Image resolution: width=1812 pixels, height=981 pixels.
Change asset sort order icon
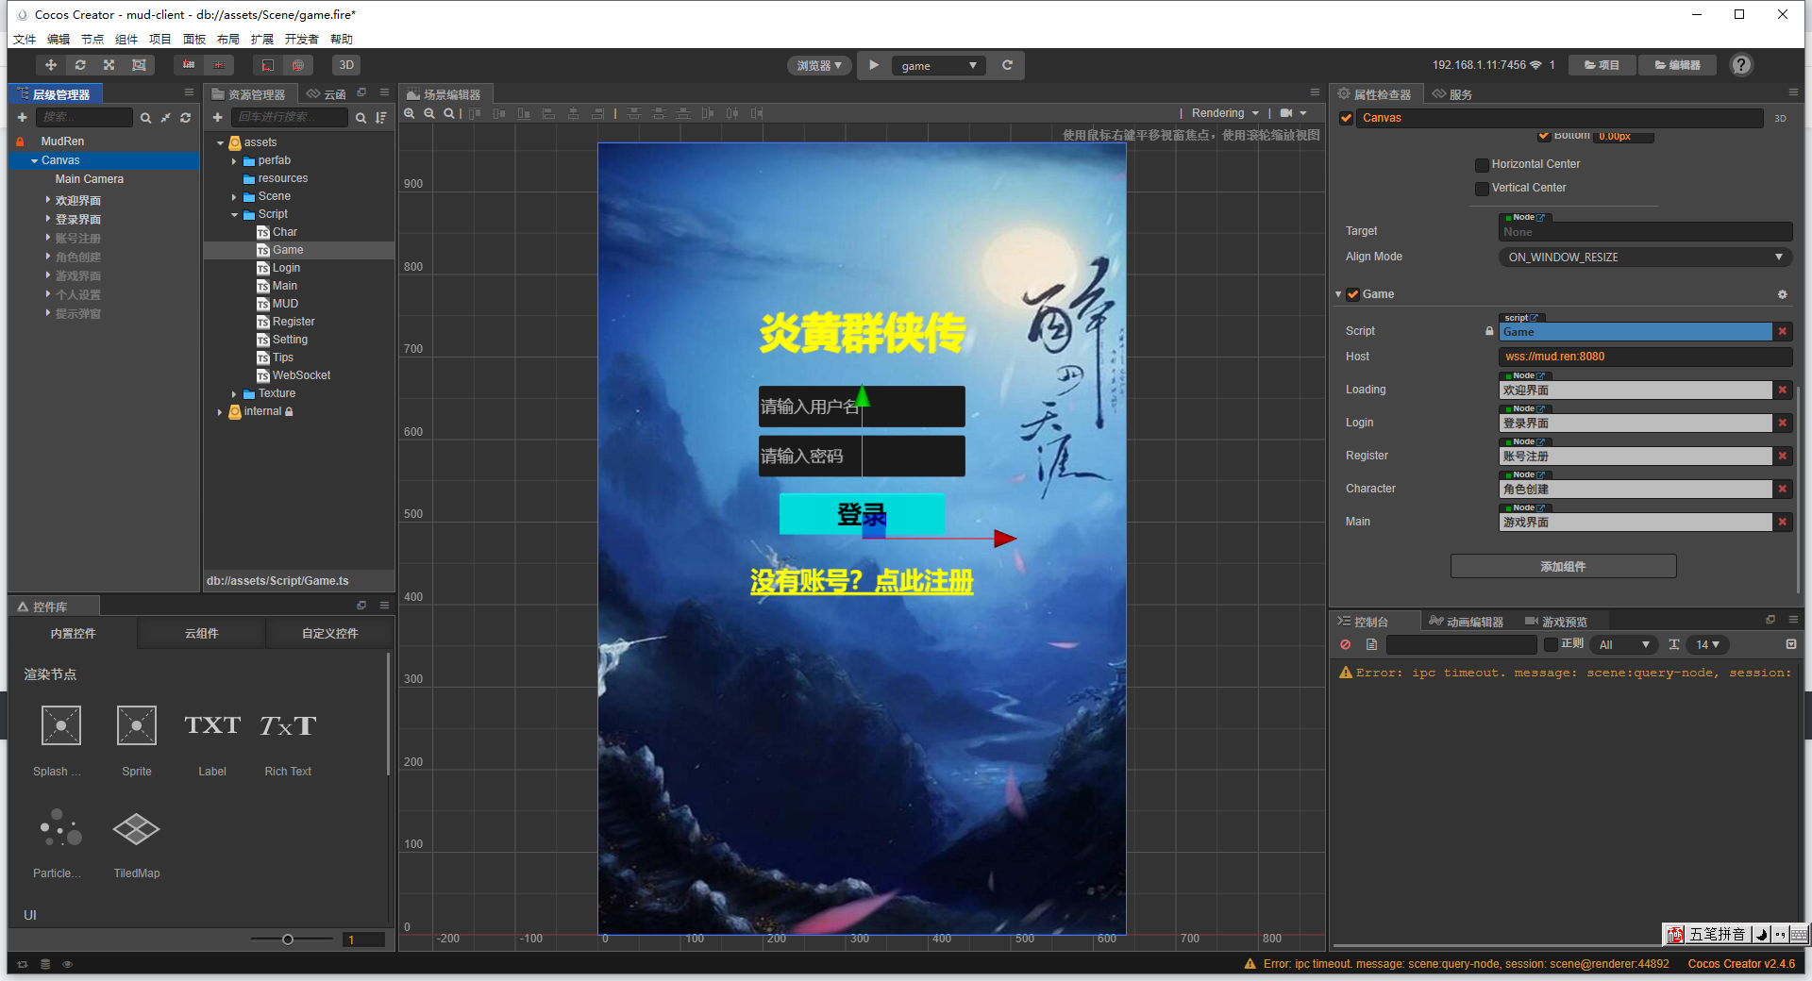[381, 117]
